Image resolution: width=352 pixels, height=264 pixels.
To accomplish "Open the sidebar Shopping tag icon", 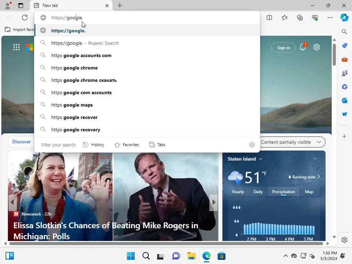I will pos(344,46).
